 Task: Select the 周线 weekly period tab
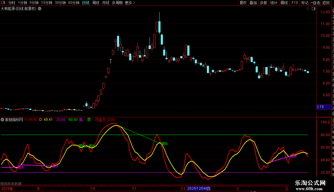point(96,3)
